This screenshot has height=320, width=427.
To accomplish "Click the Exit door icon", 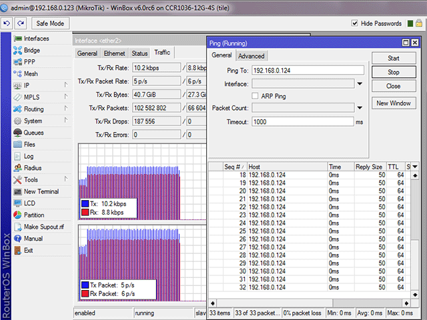I will (18, 251).
